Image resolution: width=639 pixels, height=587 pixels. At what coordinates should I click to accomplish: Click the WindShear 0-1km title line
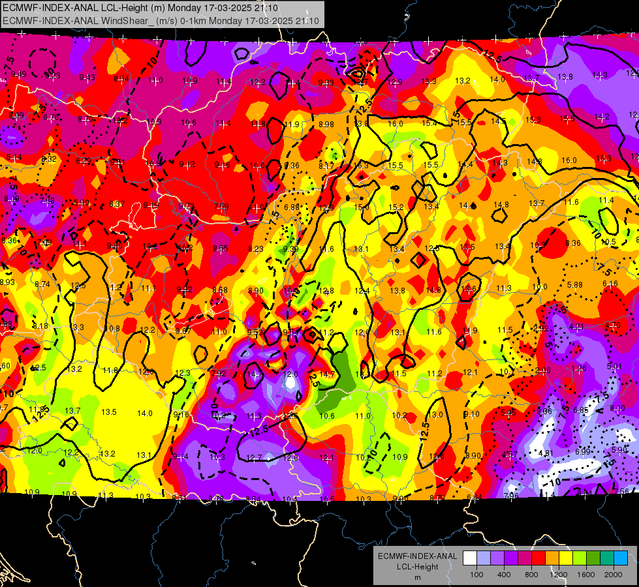[161, 21]
